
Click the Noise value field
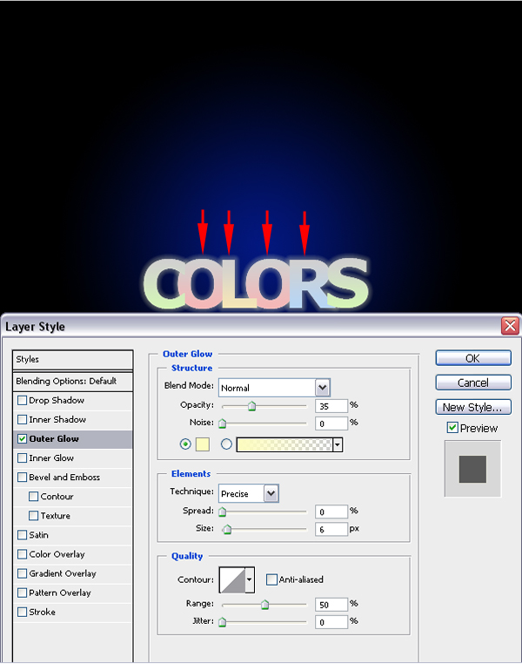coord(331,423)
